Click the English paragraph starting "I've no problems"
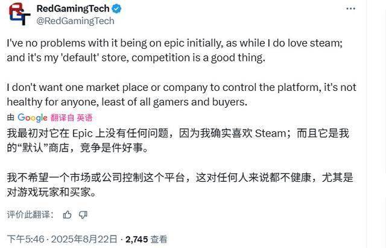The image size is (386, 248). click(175, 51)
